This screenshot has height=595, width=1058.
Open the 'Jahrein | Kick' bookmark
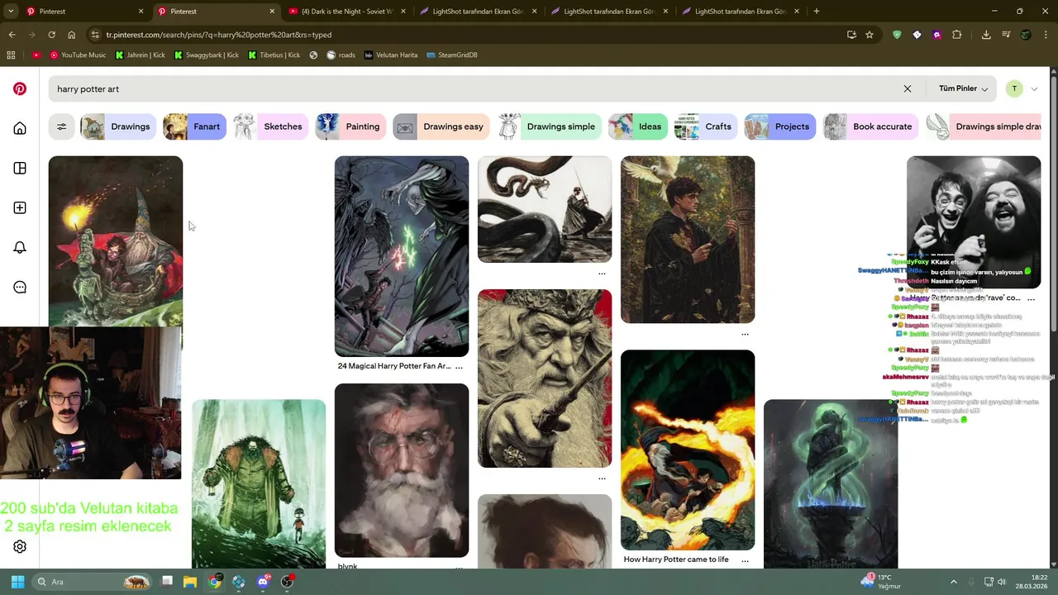[x=140, y=55]
